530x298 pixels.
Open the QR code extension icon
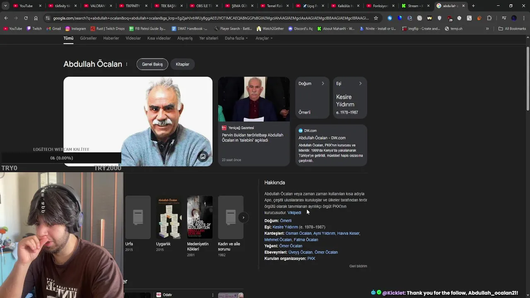pos(469,18)
